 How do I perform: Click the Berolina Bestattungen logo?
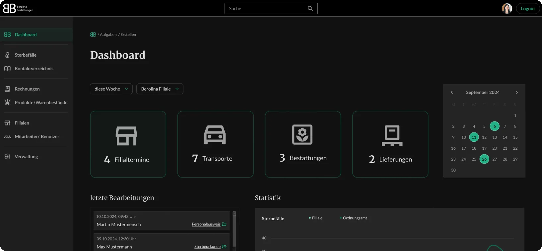click(x=18, y=8)
